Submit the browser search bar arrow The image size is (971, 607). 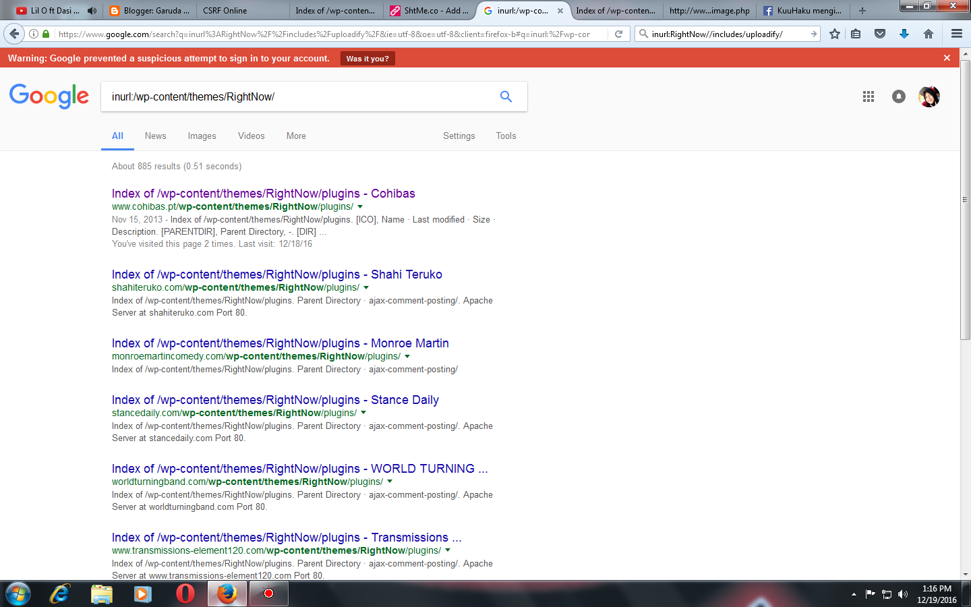coord(813,34)
